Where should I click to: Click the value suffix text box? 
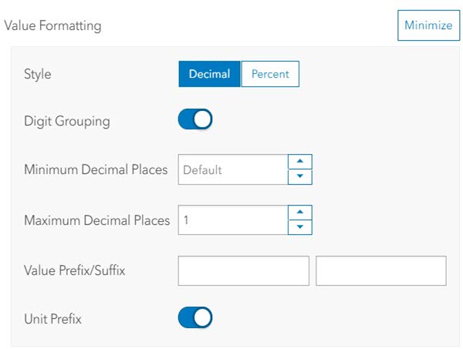[x=381, y=271]
